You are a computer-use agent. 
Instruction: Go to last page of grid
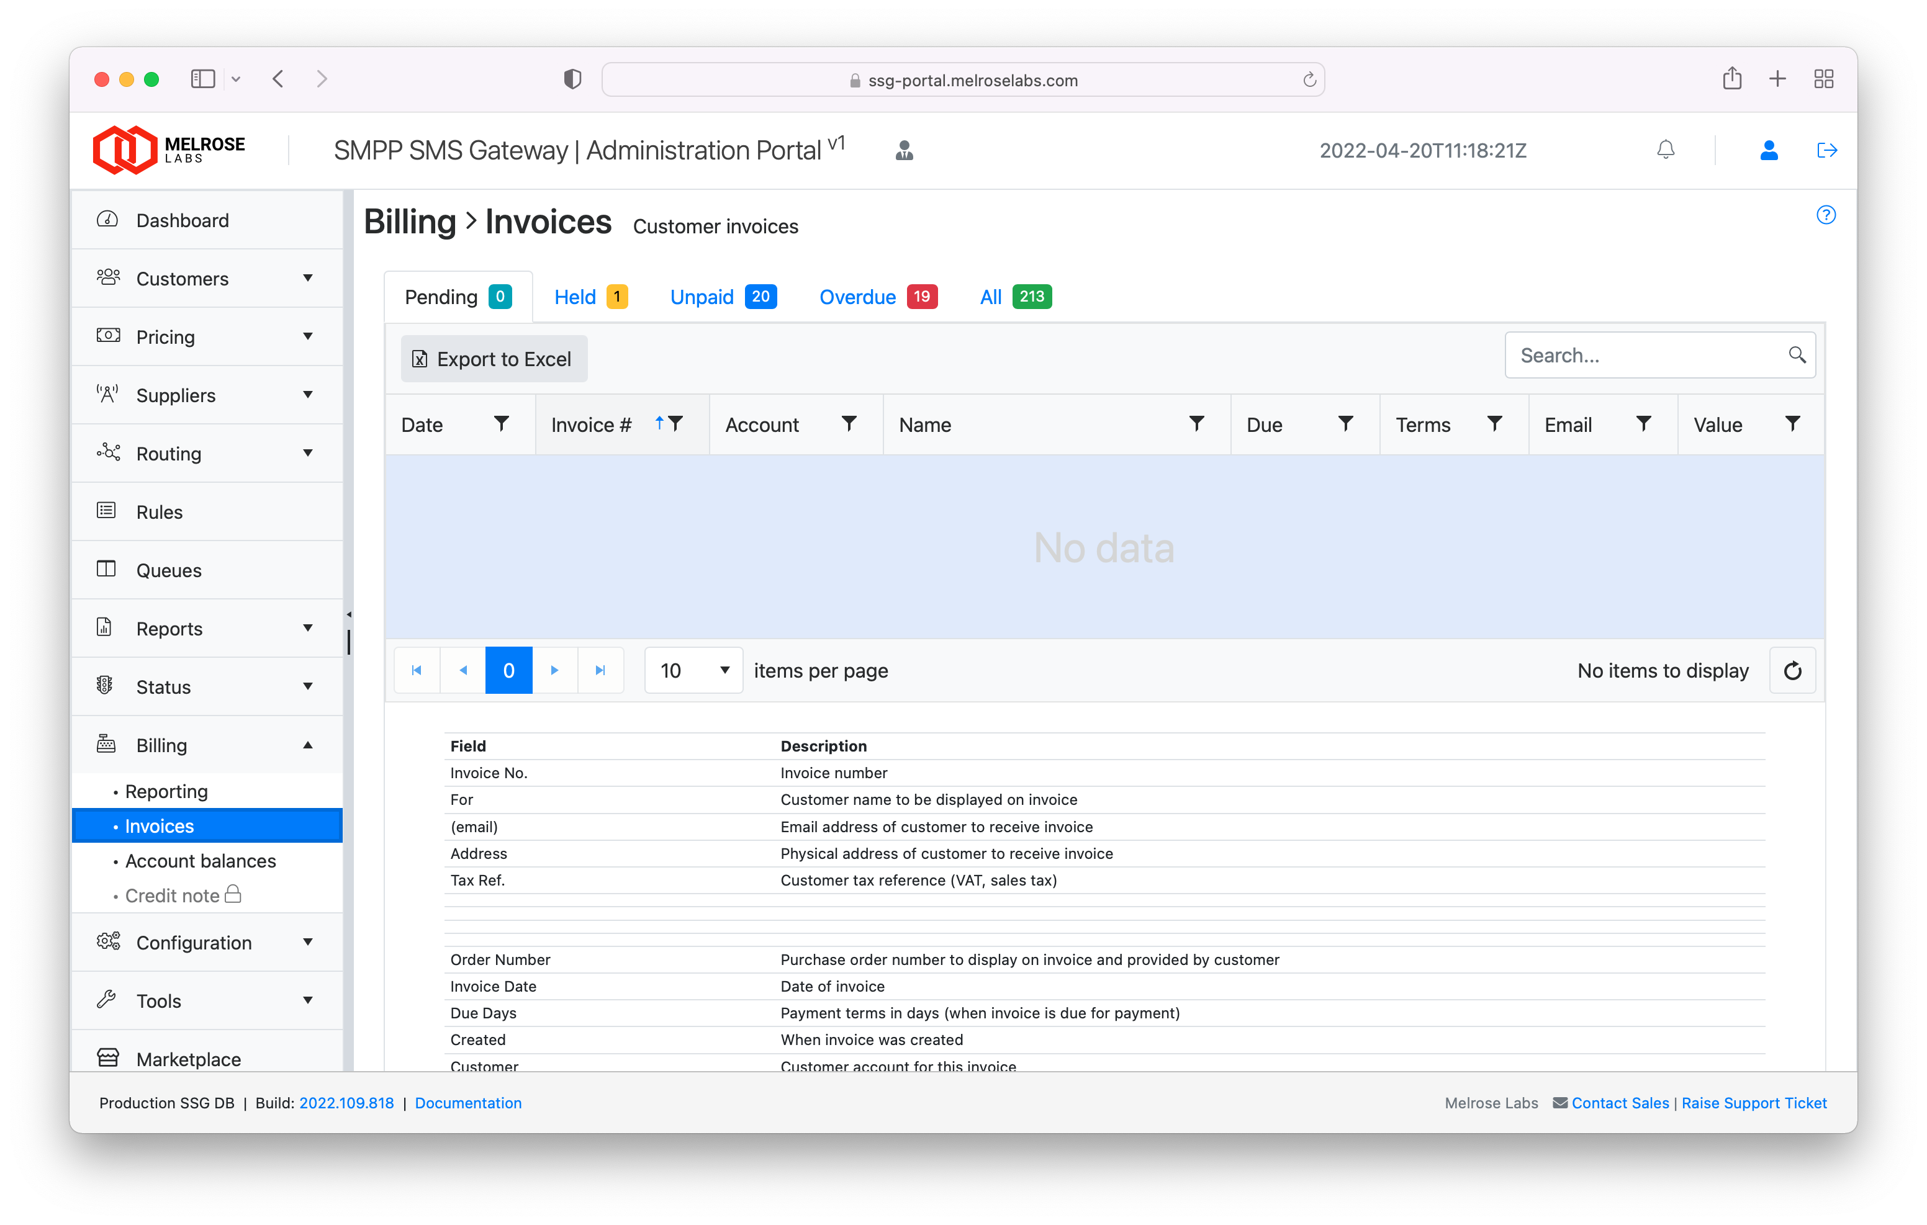coord(600,670)
